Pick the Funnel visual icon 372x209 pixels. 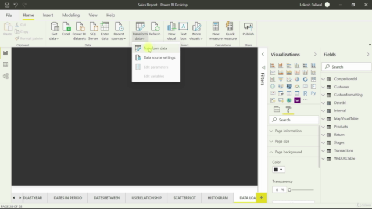tap(281, 80)
